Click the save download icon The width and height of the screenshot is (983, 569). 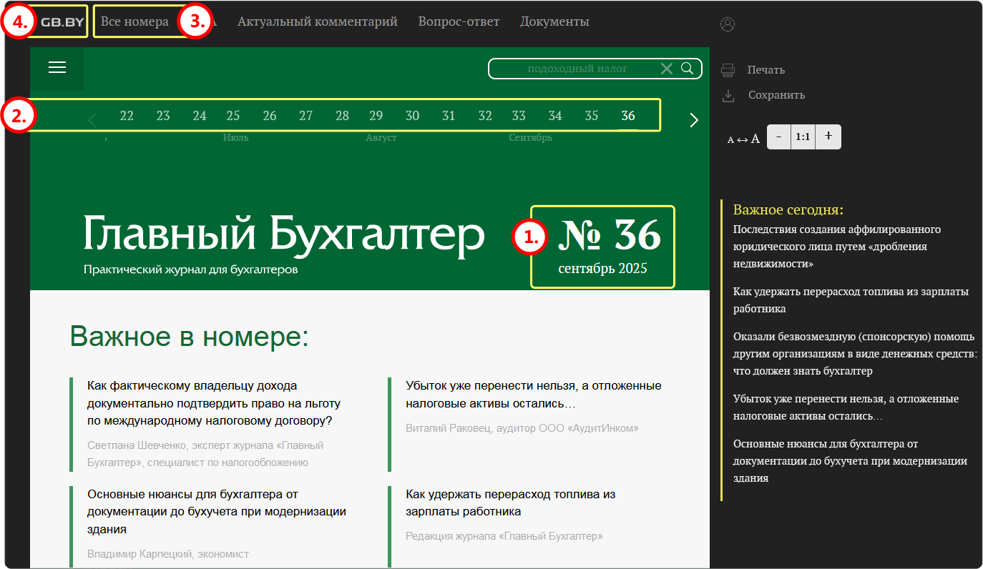728,95
